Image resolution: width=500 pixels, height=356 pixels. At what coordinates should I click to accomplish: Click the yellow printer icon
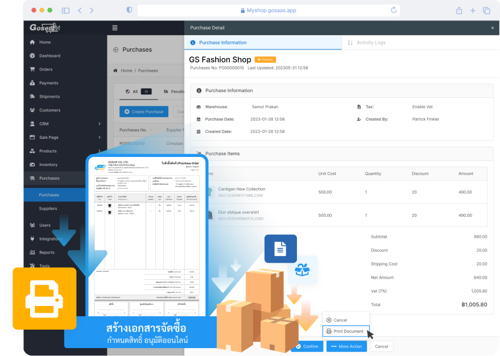pos(44,299)
